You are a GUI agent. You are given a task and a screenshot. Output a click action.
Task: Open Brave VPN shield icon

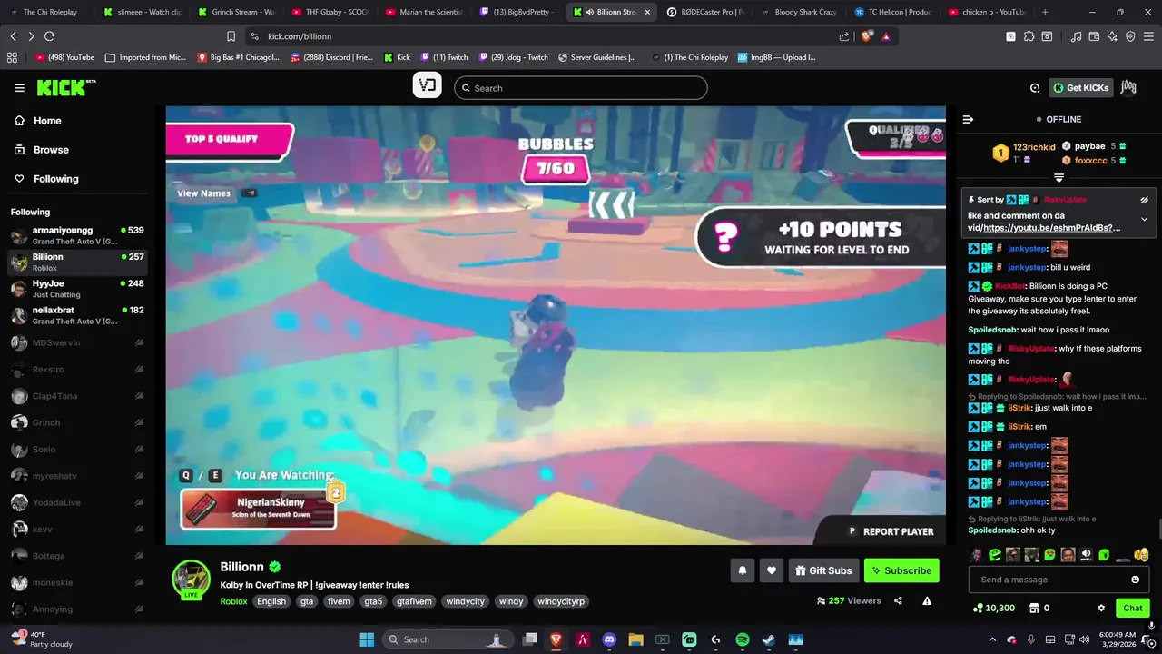[1130, 36]
